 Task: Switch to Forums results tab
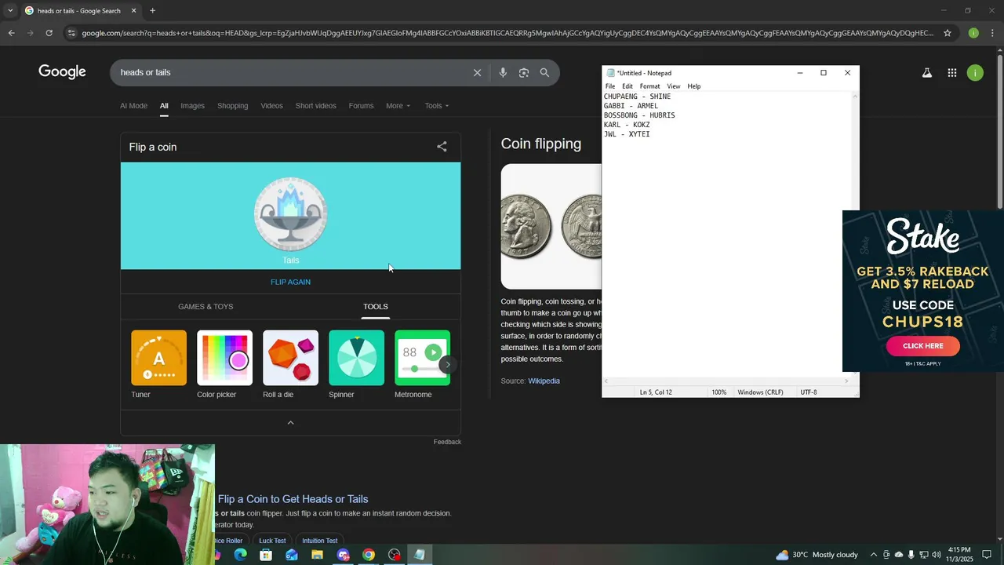361,106
